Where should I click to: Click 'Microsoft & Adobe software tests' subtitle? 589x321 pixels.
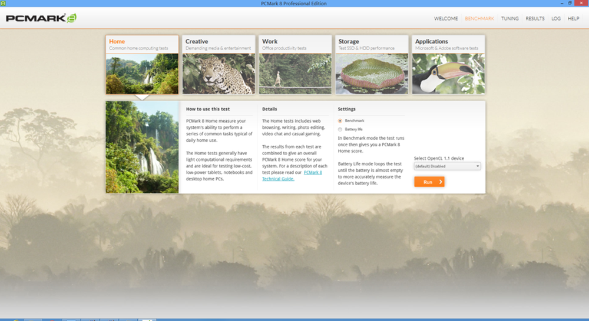point(446,48)
